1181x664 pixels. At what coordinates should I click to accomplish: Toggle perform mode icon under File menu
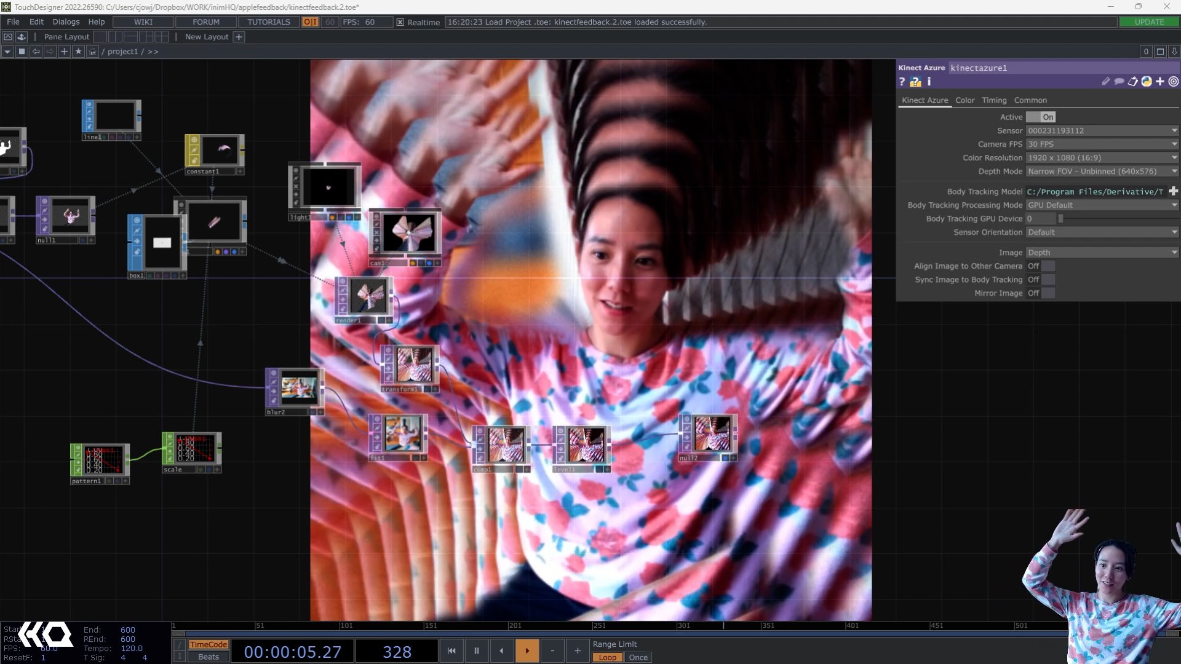click(8, 37)
